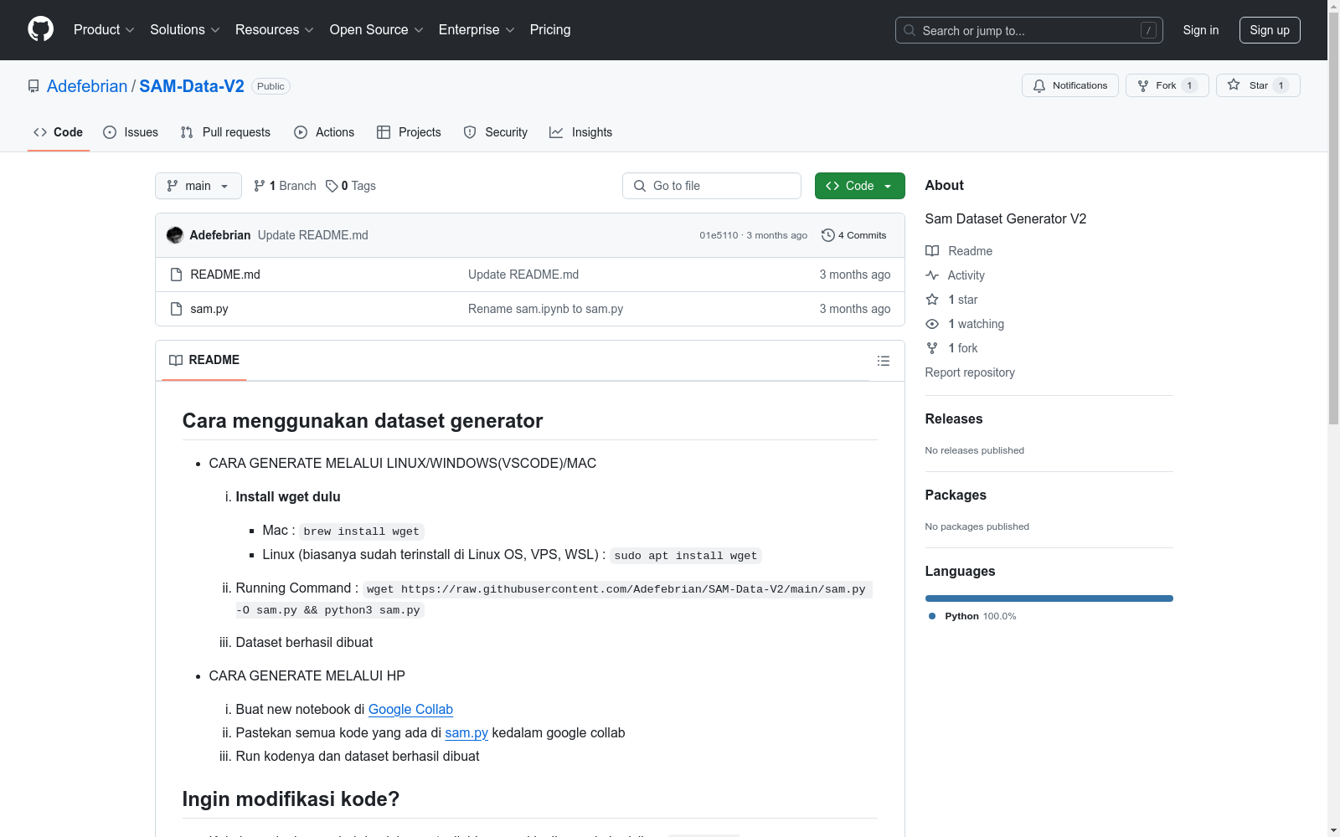Click the README.md file icon
Image resolution: width=1340 pixels, height=837 pixels.
tap(176, 275)
